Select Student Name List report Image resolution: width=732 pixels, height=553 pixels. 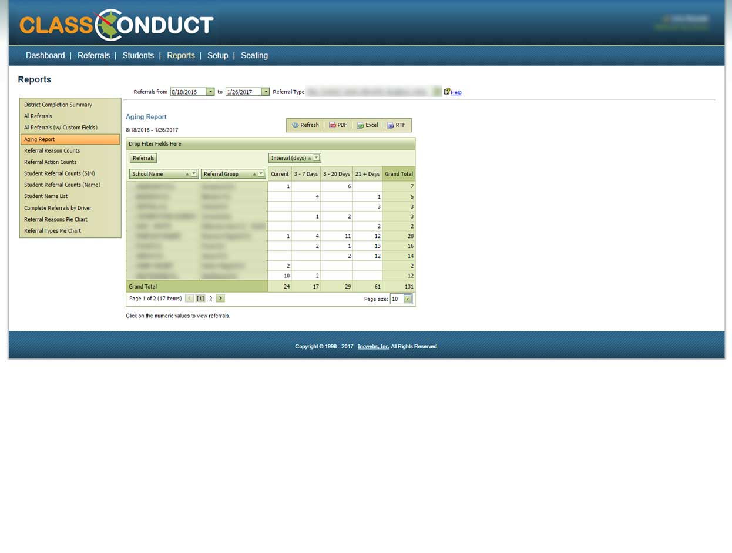pos(70,196)
